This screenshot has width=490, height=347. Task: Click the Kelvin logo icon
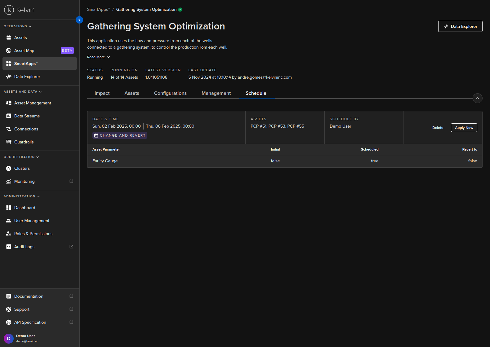tap(9, 10)
